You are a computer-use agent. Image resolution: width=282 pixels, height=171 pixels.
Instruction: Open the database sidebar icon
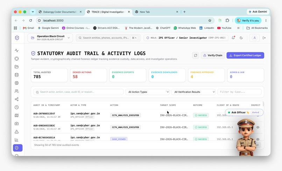click(17, 75)
